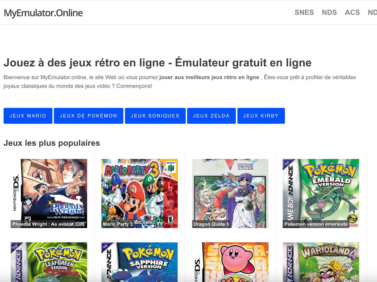The image size is (377, 282).
Task: Open JEUX ZELDA category
Action: coord(211,116)
